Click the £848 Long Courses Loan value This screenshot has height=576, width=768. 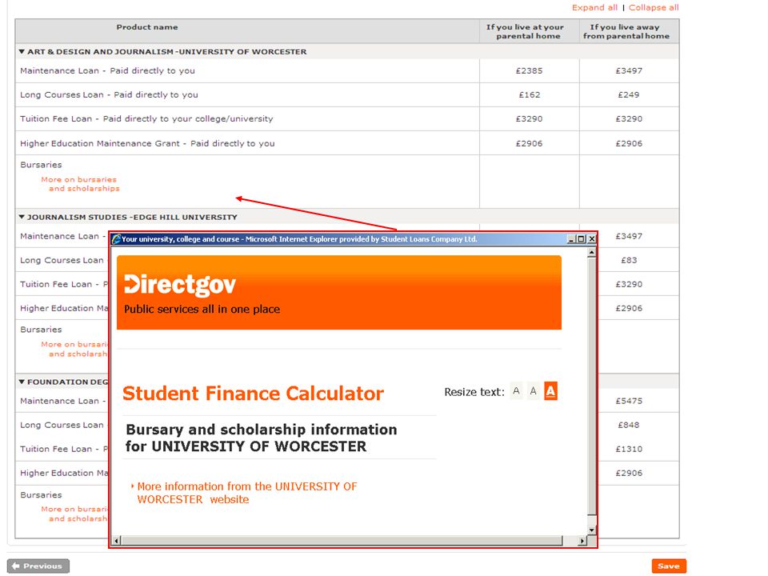point(629,425)
